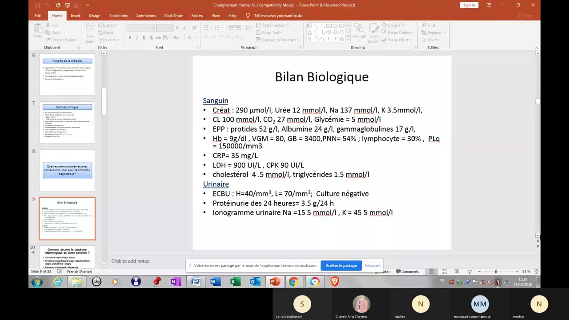The height and width of the screenshot is (320, 569).
Task: Select slide 8 thumbnail
Action: 67,171
